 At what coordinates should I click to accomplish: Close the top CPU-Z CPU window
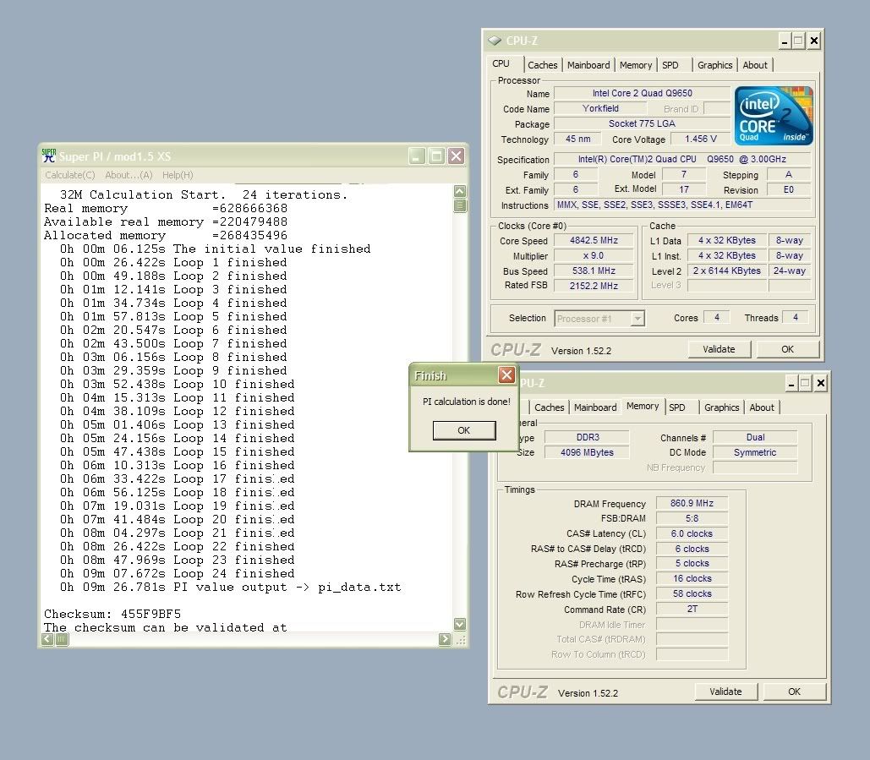(x=814, y=41)
